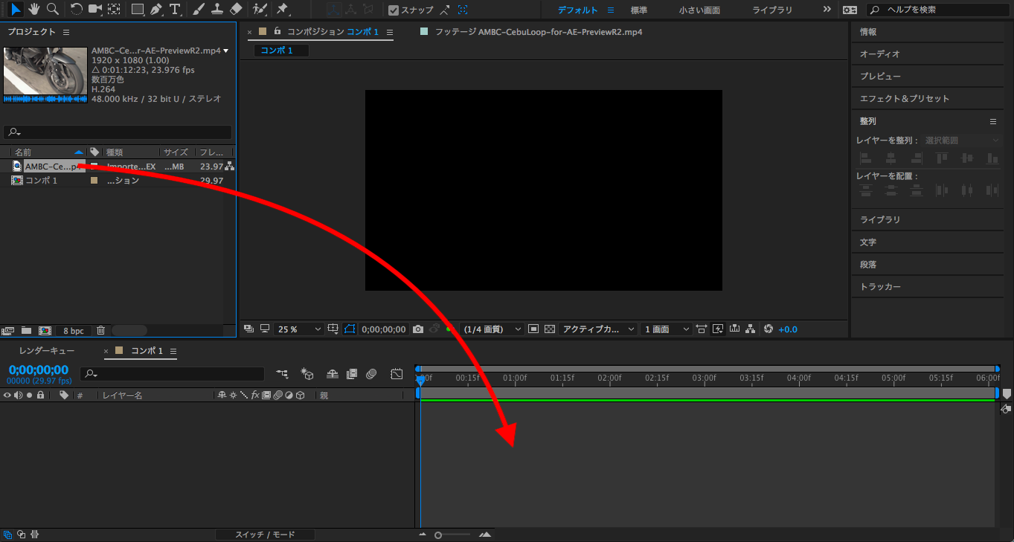Toggle hide shy layers in timeline
Screen dimensions: 1014x542
(x=333, y=374)
